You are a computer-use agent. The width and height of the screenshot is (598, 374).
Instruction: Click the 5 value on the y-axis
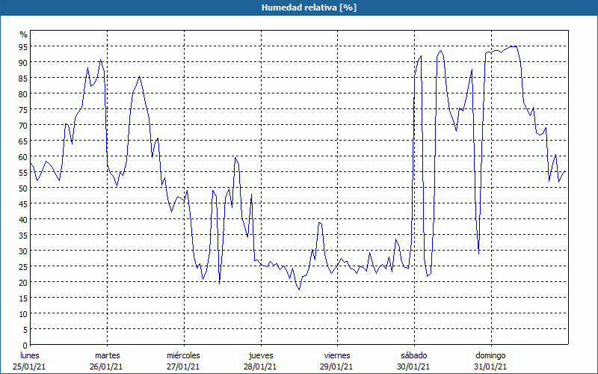pos(25,329)
